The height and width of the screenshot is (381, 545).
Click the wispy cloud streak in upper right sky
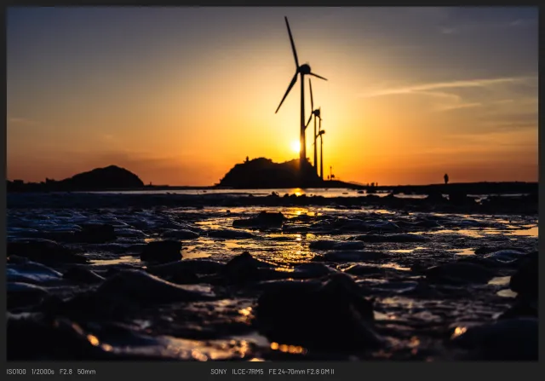[x=443, y=86]
